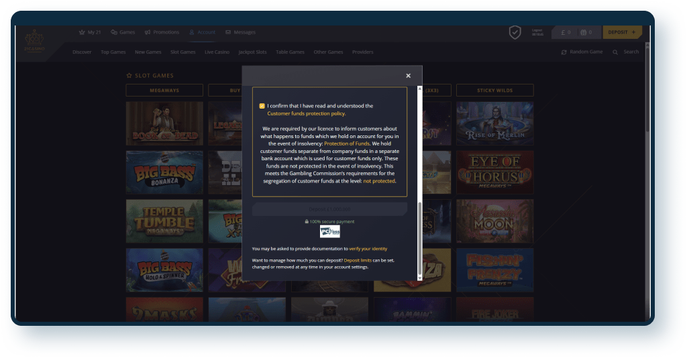Viewport: 687px width, 358px height.
Task: Select the Table Games tab
Action: tap(290, 52)
